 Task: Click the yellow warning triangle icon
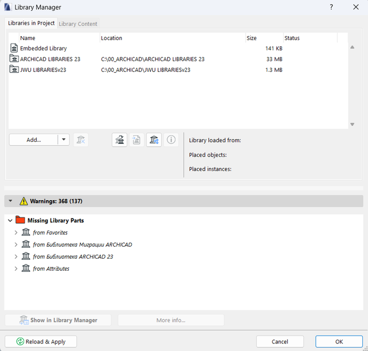(24, 201)
